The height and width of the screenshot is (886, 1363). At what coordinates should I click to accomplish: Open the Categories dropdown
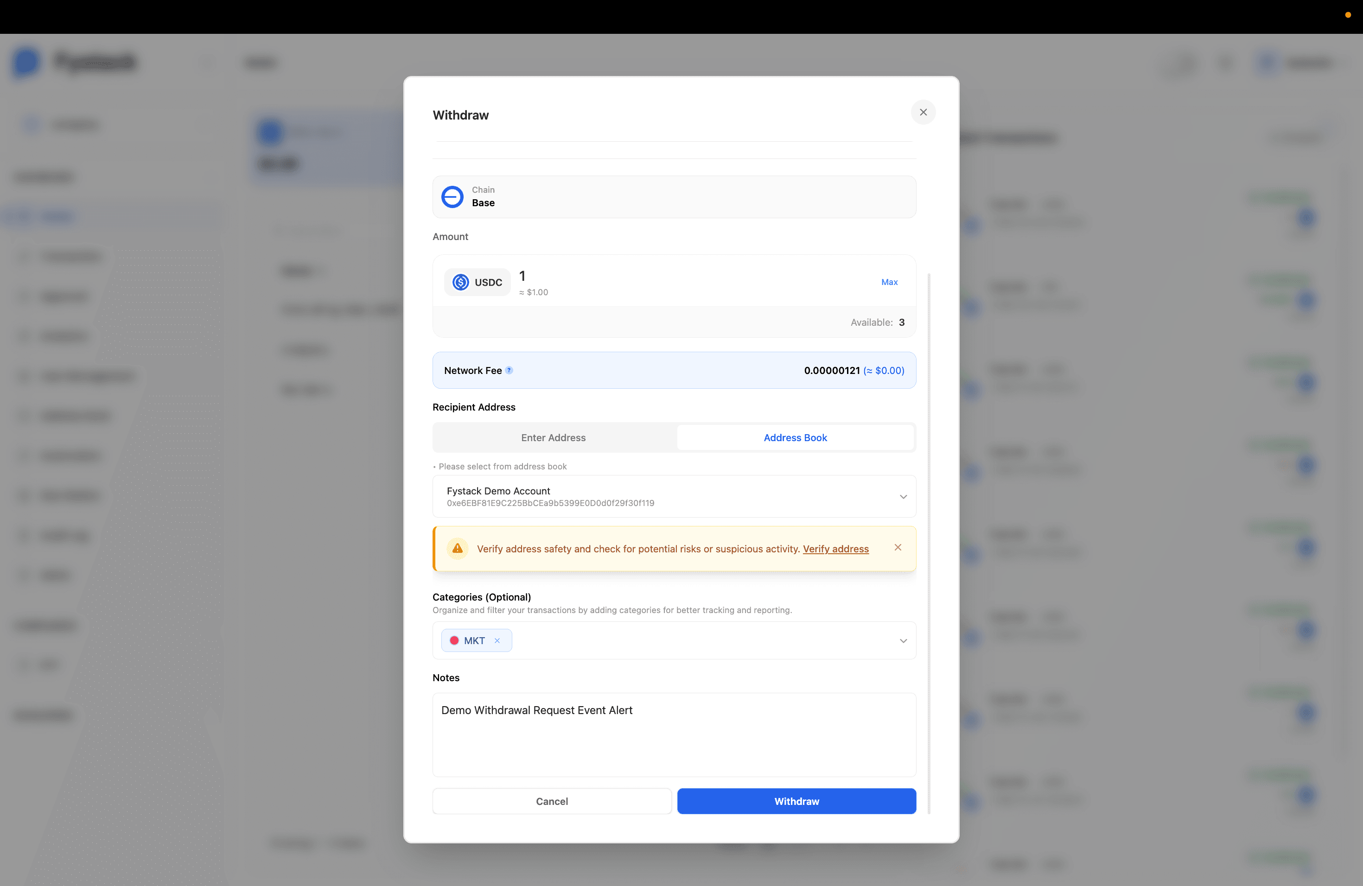coord(903,640)
